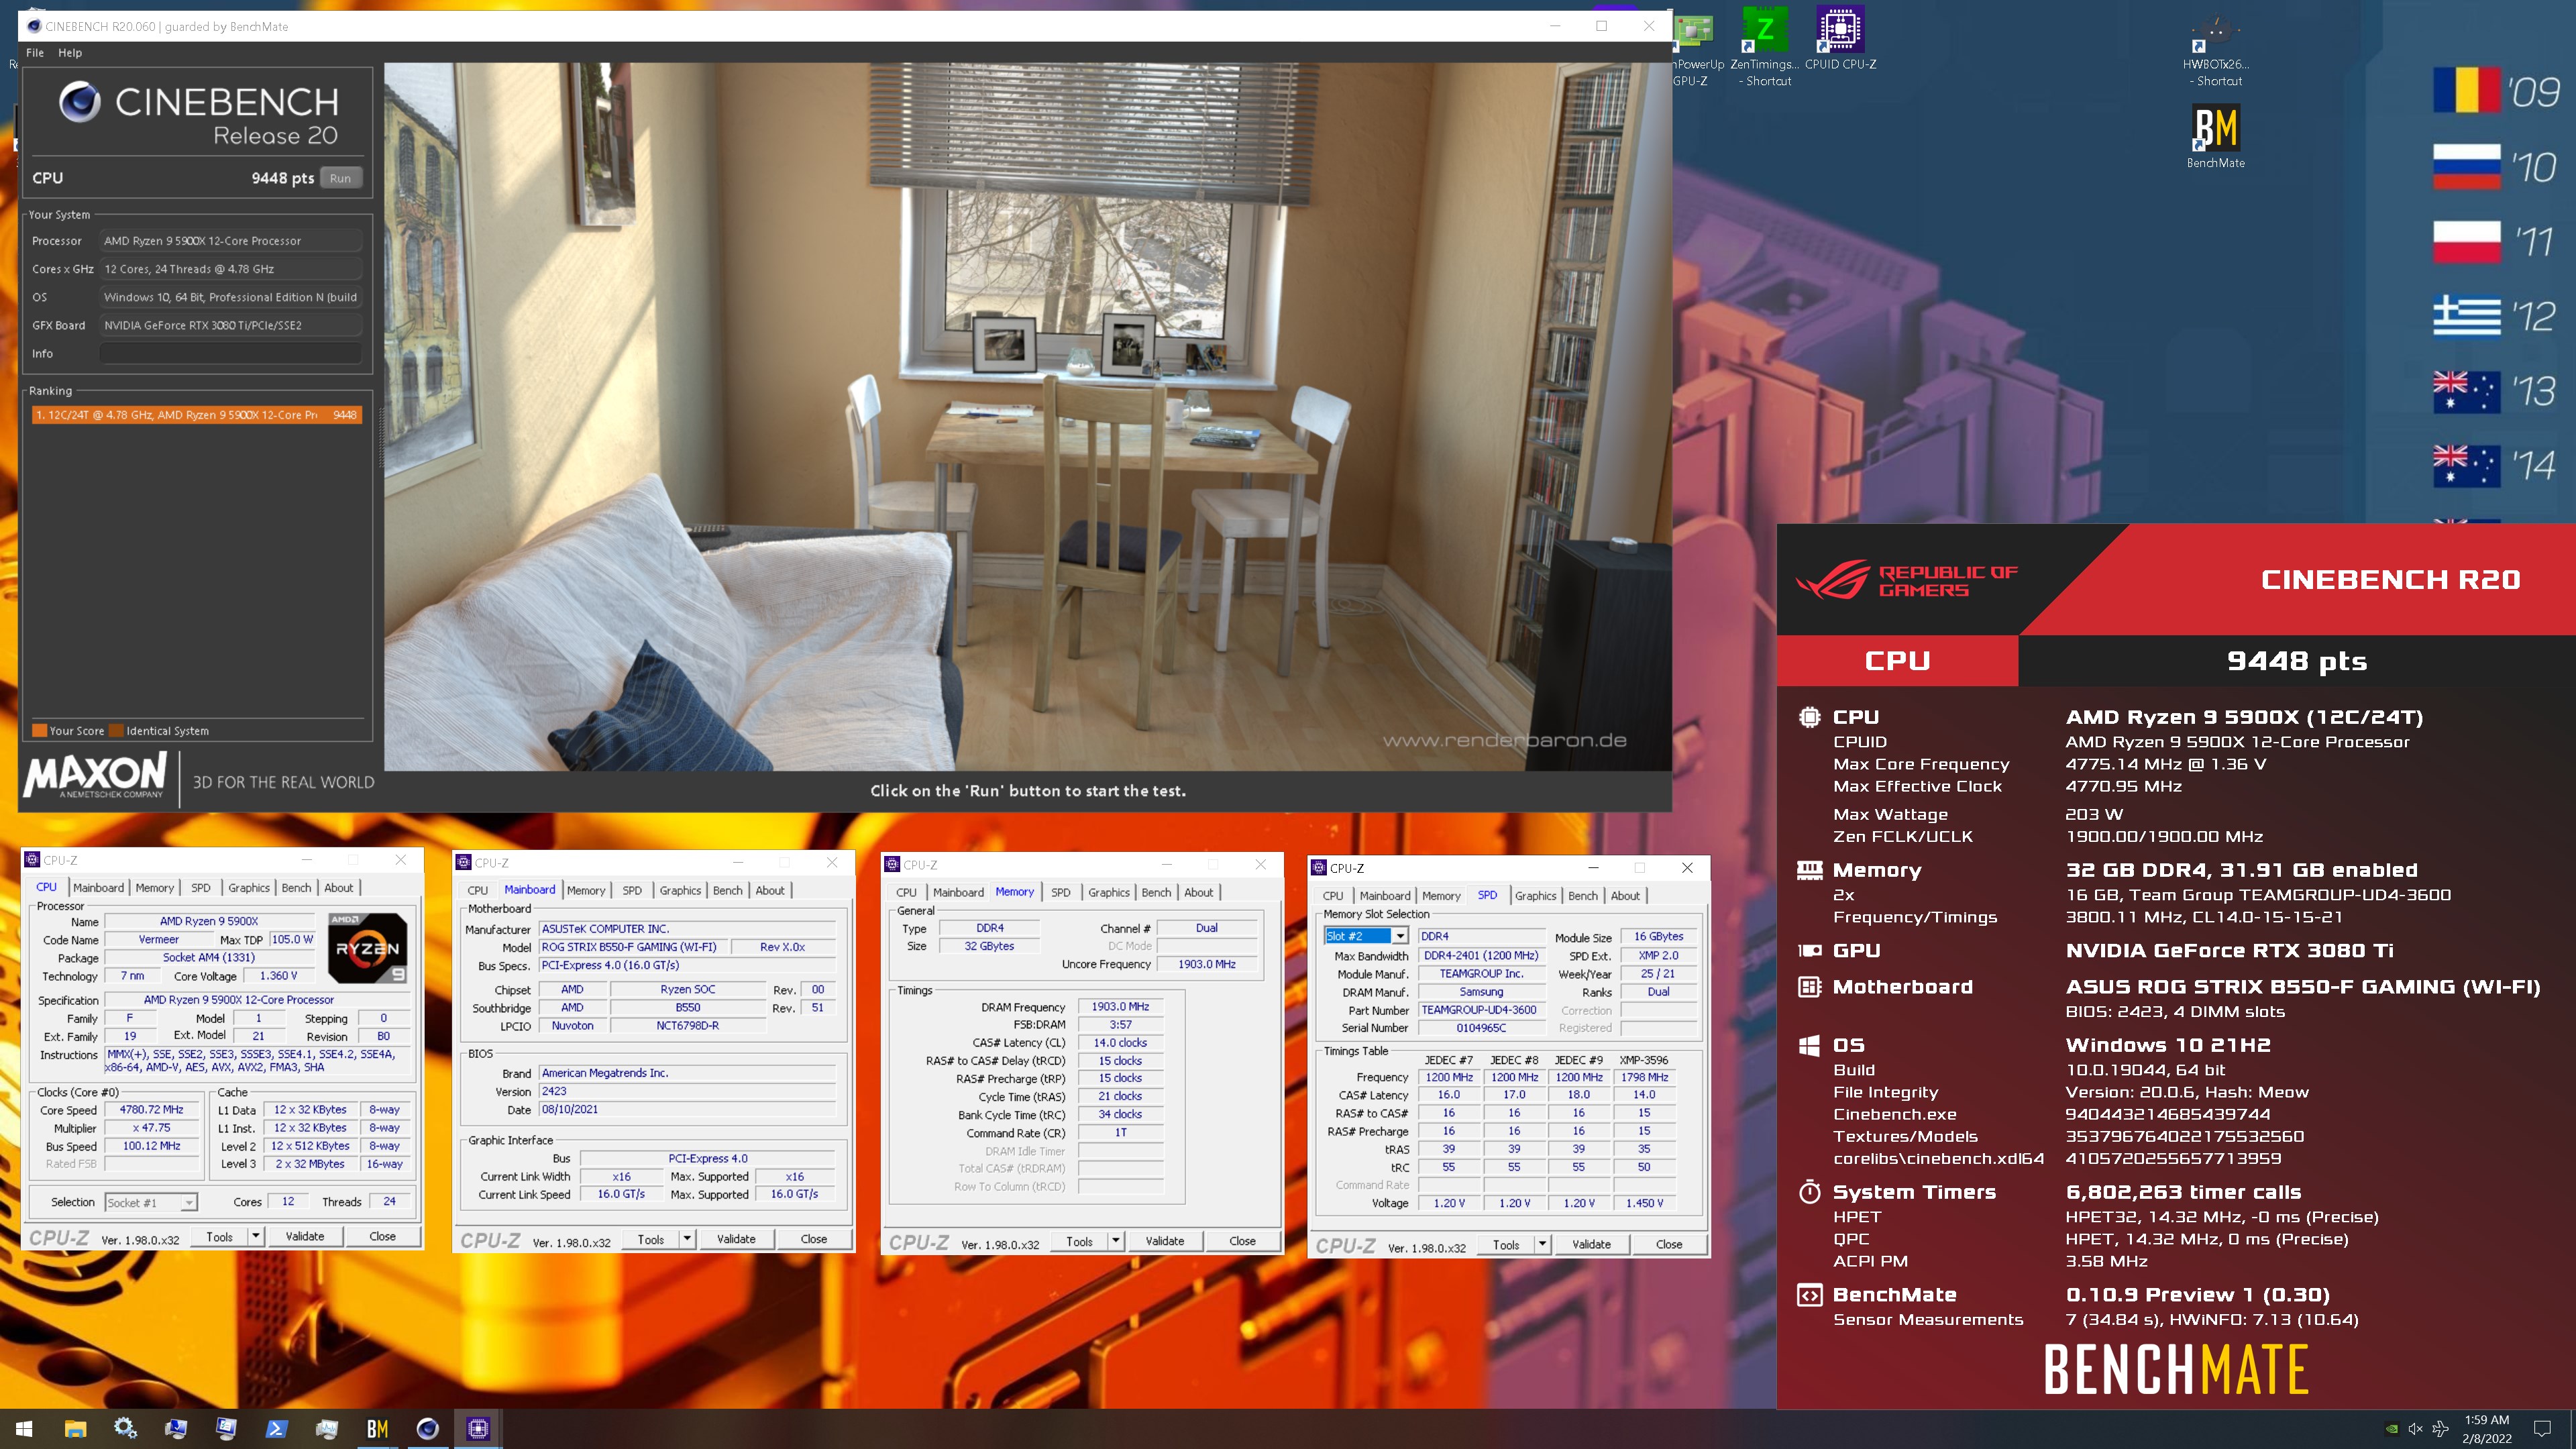Click the GFX Board field NVIDIA GeForce RTX 3080 Ti
The height and width of the screenshot is (1449, 2576).
(231, 325)
